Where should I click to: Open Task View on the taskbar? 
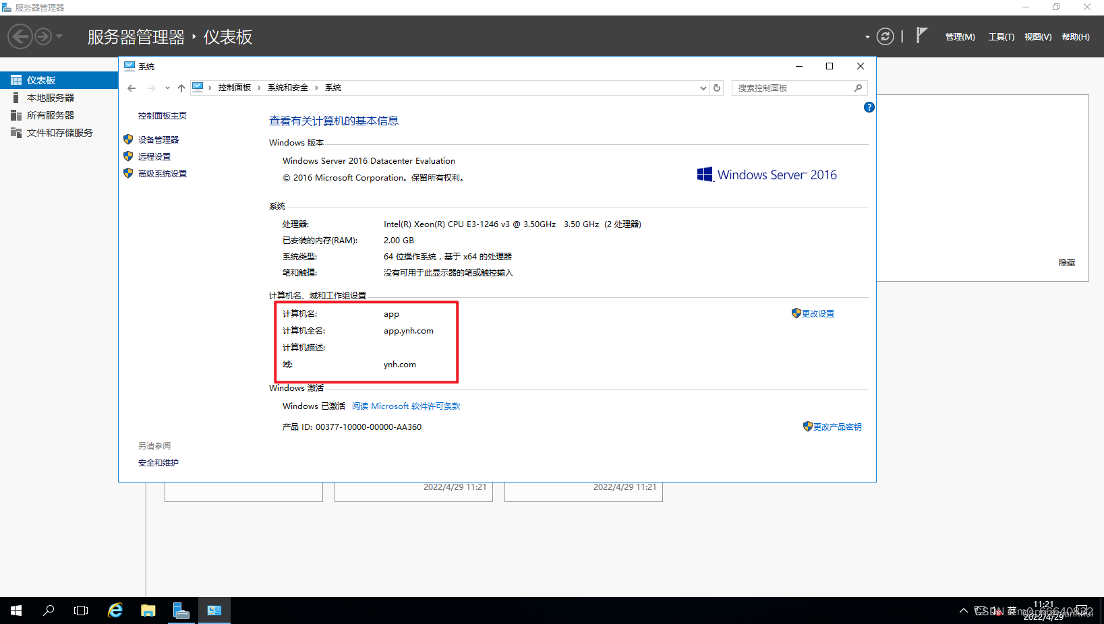pos(81,611)
